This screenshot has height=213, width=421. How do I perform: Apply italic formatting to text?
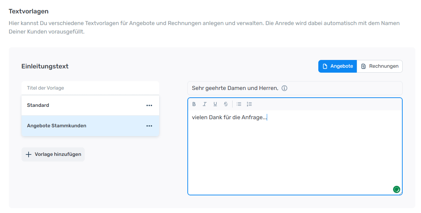point(204,104)
